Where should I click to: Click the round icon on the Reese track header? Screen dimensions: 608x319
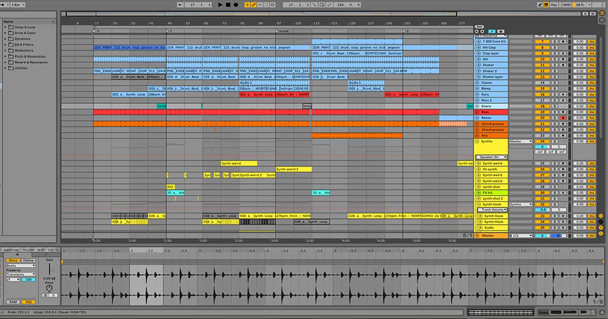tap(477, 118)
